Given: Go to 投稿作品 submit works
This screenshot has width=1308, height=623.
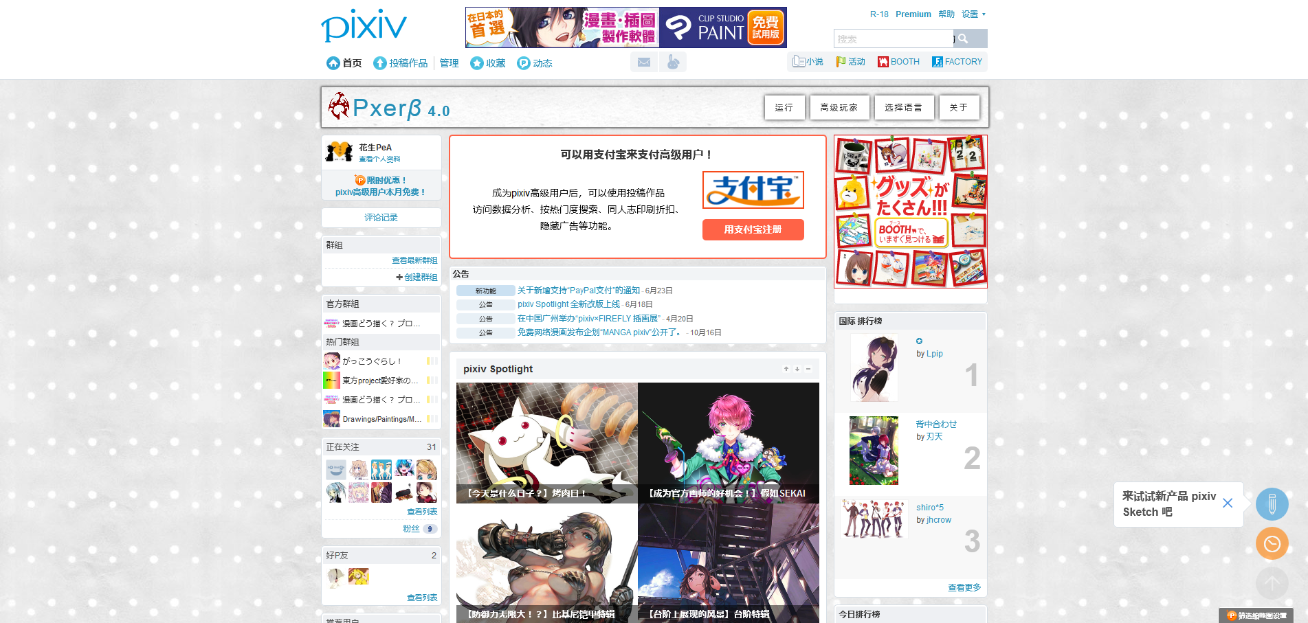Looking at the screenshot, I should tap(401, 63).
